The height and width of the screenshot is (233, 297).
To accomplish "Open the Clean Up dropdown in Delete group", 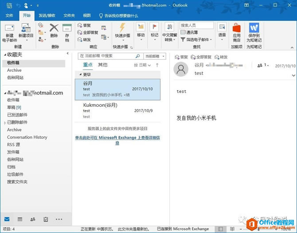I will pos(42,32).
